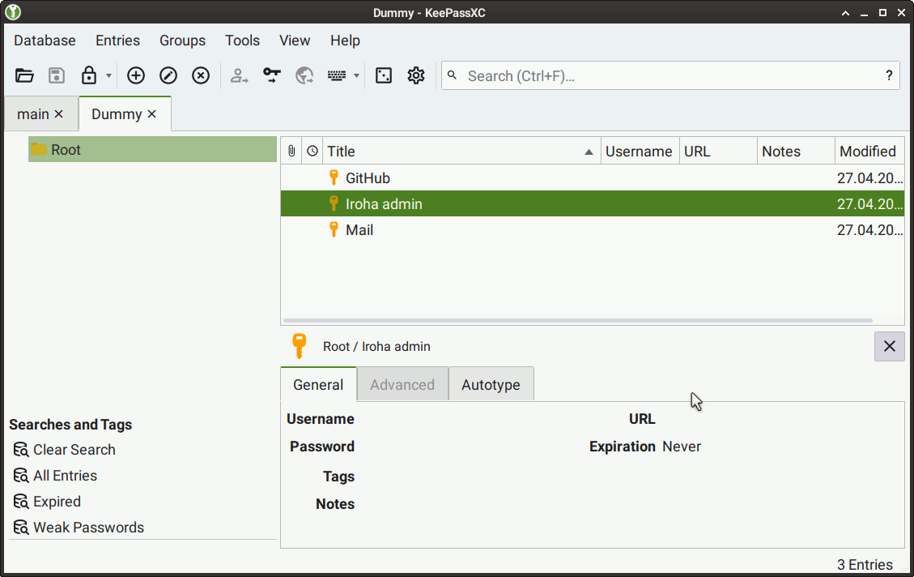Select the GitHub entry row

(368, 178)
